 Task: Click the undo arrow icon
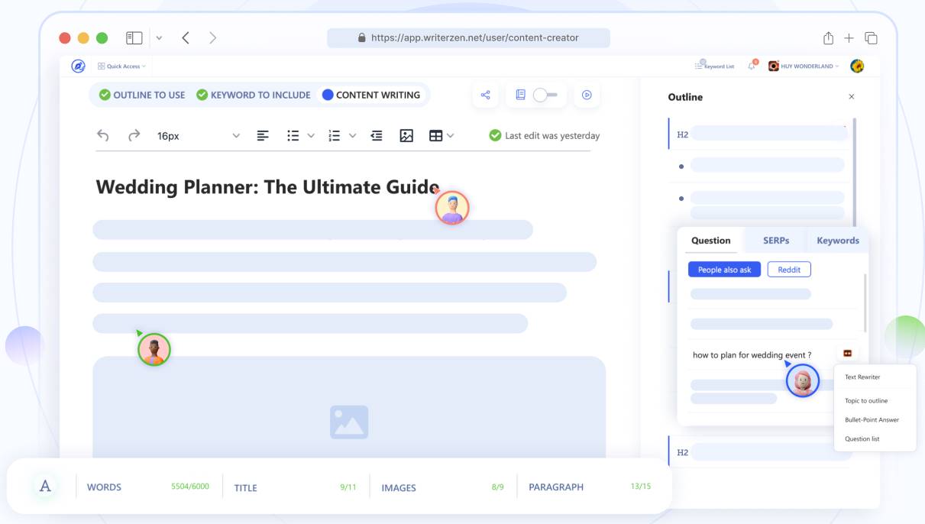coord(104,135)
